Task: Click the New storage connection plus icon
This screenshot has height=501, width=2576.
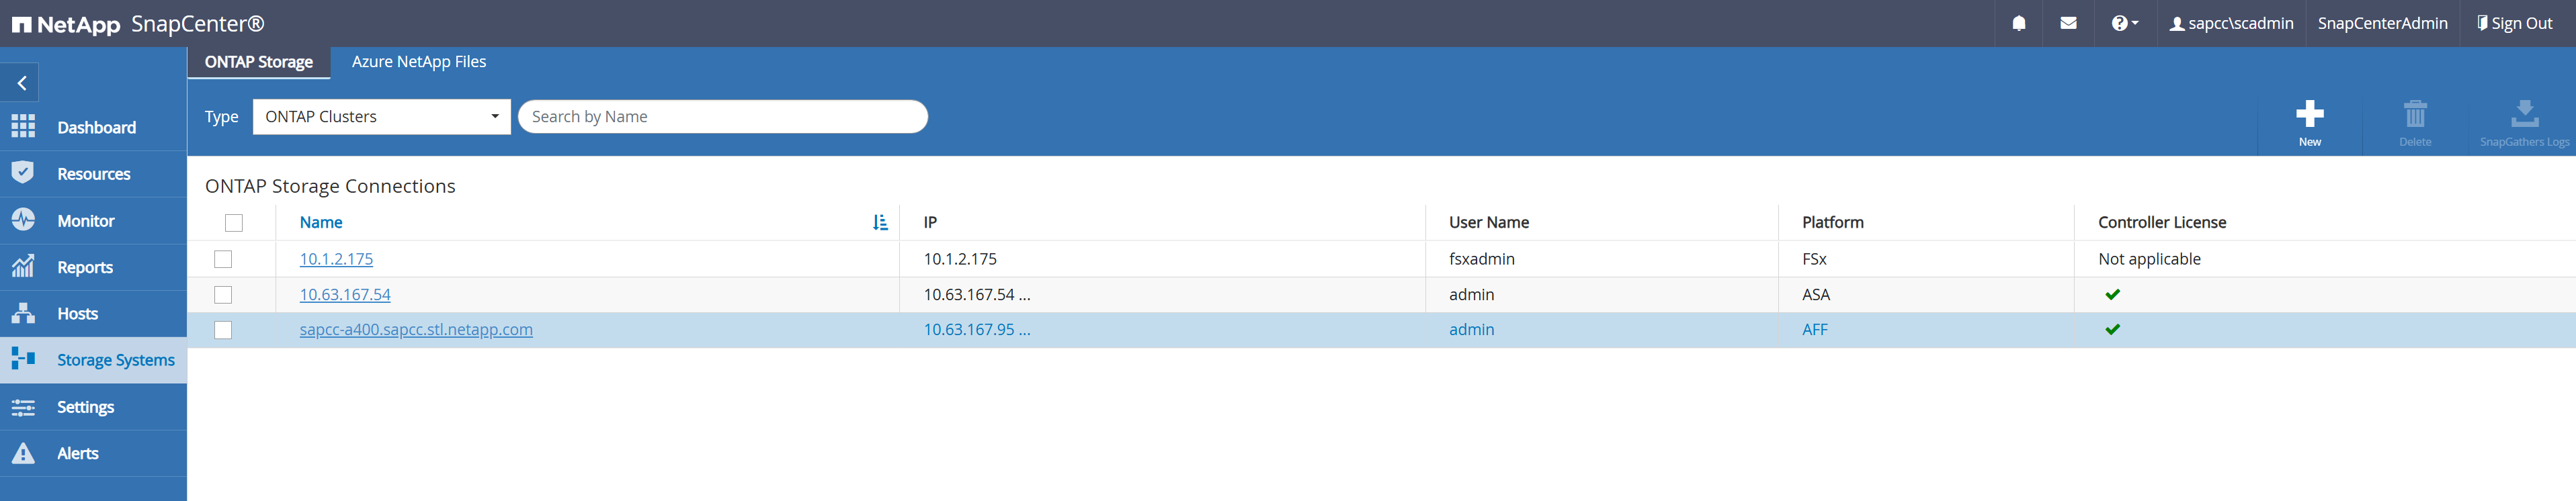Action: pos(2309,114)
